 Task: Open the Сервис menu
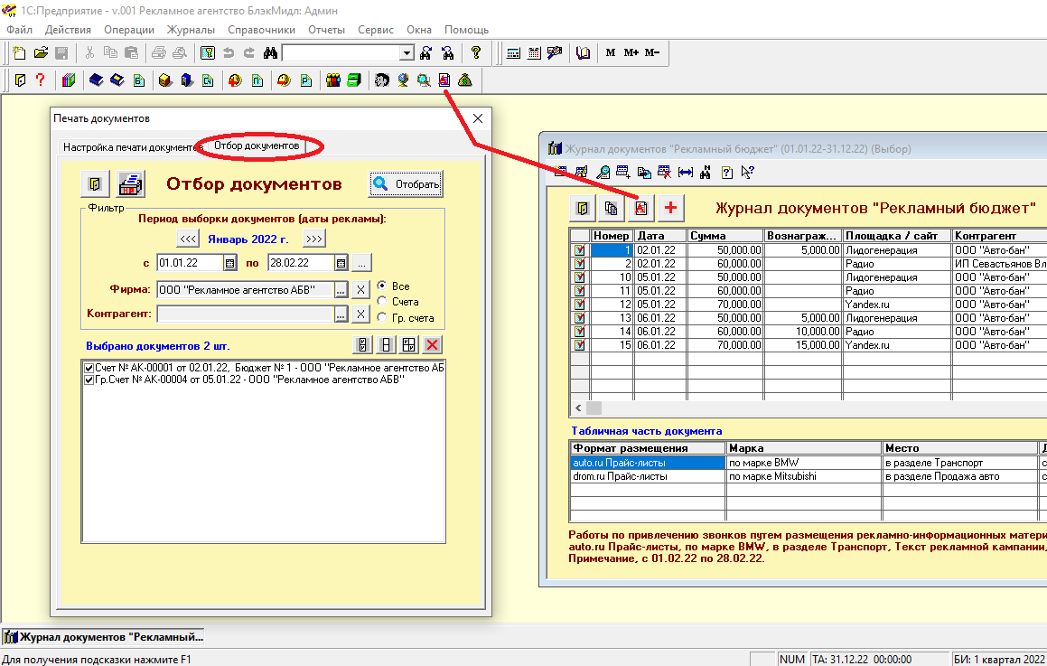tap(375, 30)
